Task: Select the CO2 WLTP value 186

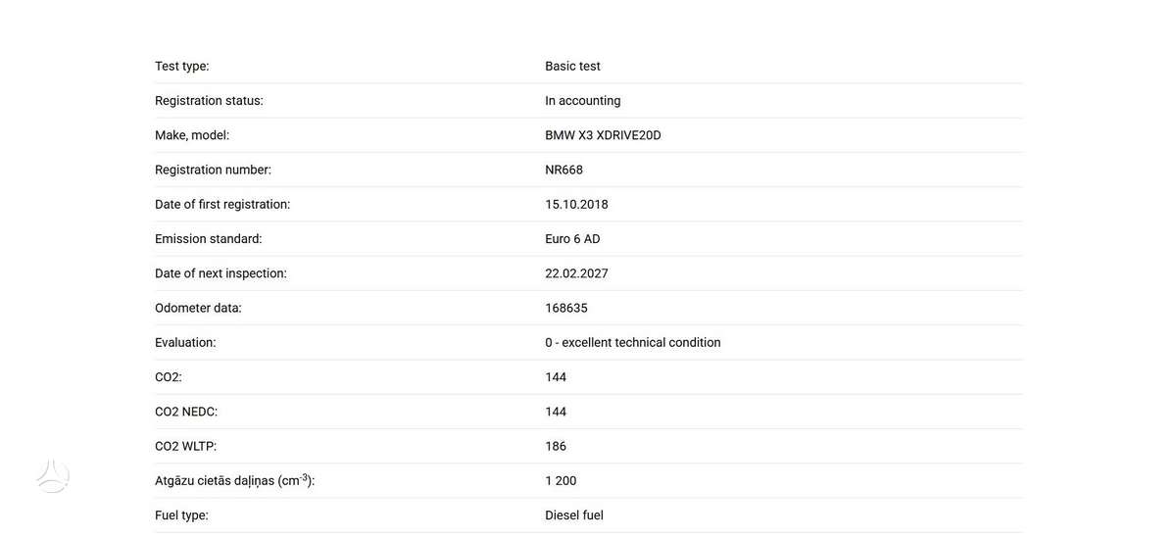Action: (x=556, y=446)
